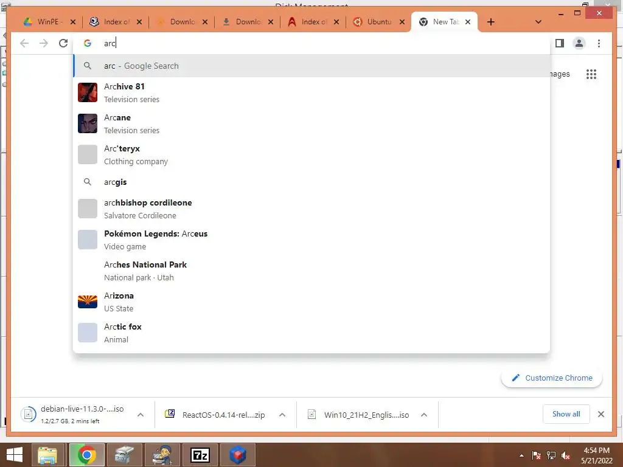
Task: Open the technician figure taskbar icon
Action: 162,455
